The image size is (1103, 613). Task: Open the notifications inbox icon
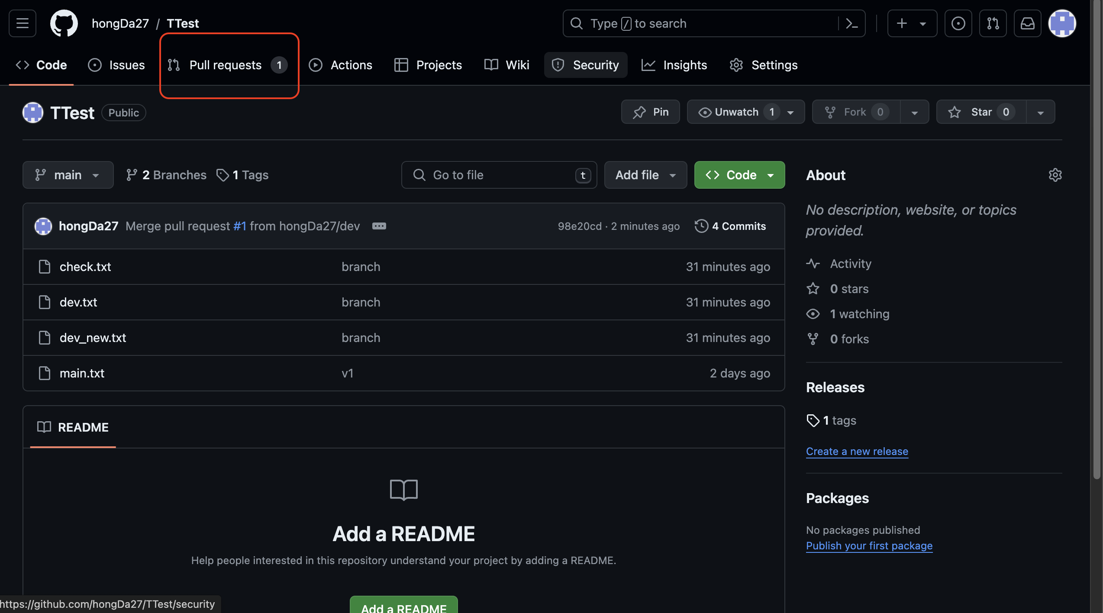pyautogui.click(x=1027, y=23)
